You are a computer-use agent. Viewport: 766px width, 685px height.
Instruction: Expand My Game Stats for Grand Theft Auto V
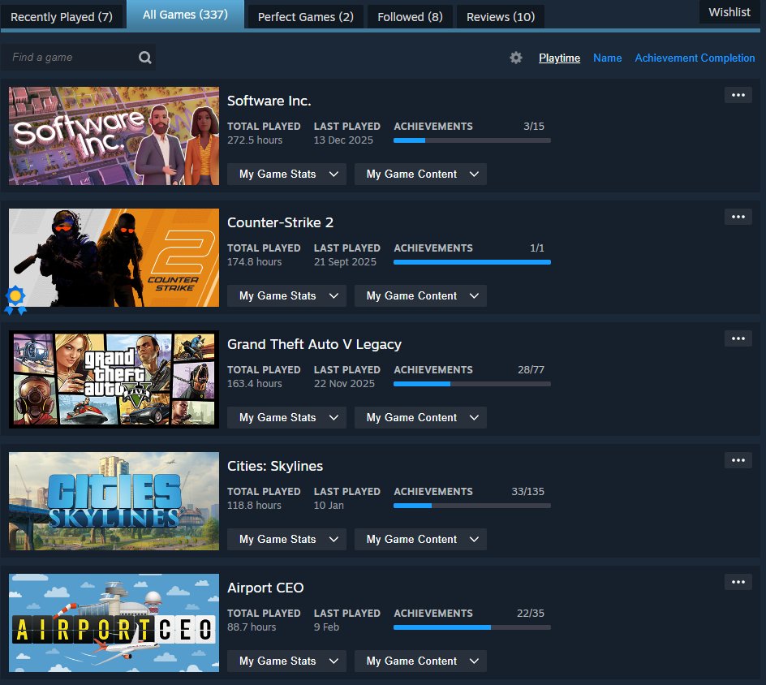(x=286, y=417)
